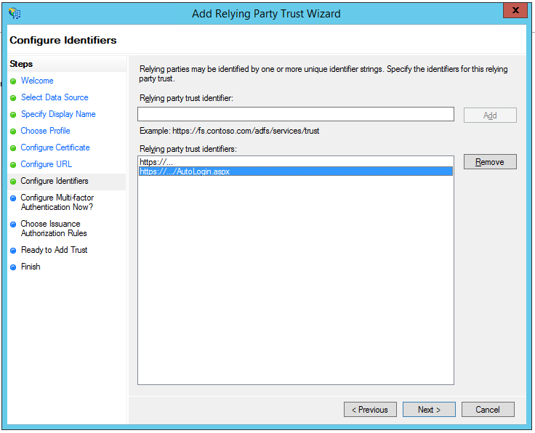Click blue bullet beside Ready to Add Trust

tap(13, 251)
